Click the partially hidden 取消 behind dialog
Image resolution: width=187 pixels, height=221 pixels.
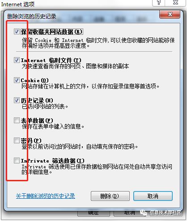click(130, 213)
